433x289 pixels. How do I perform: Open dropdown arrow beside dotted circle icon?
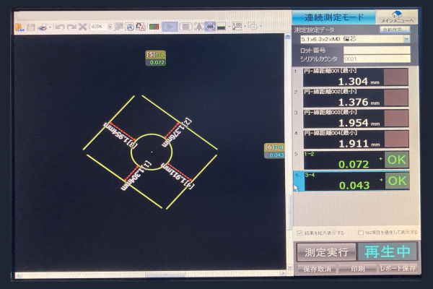[261, 27]
